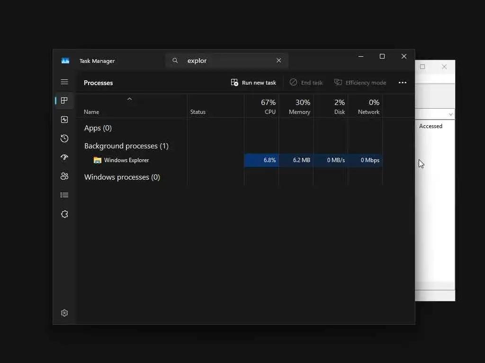Open the Users page icon
The image size is (485, 363).
click(x=64, y=176)
